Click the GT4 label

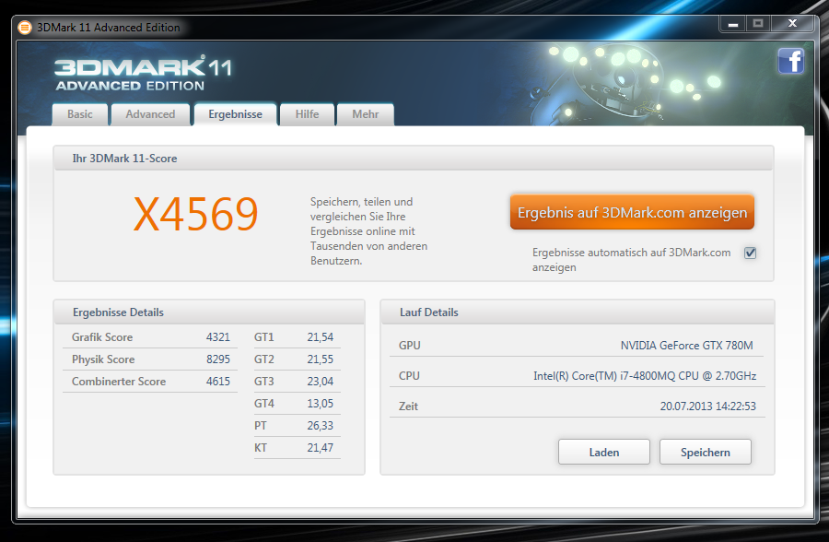pyautogui.click(x=263, y=404)
